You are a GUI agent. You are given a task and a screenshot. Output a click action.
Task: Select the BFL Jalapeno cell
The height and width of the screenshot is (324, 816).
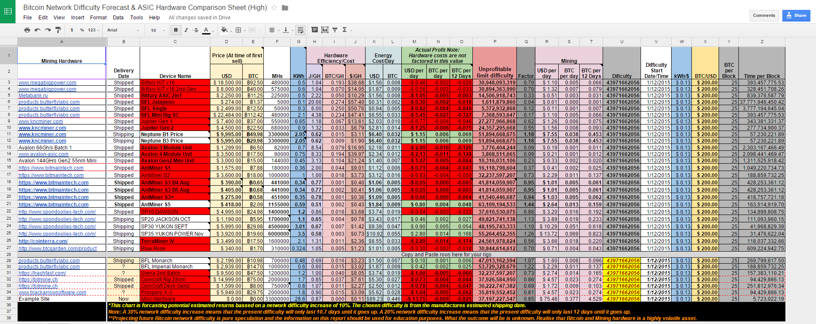click(x=175, y=102)
